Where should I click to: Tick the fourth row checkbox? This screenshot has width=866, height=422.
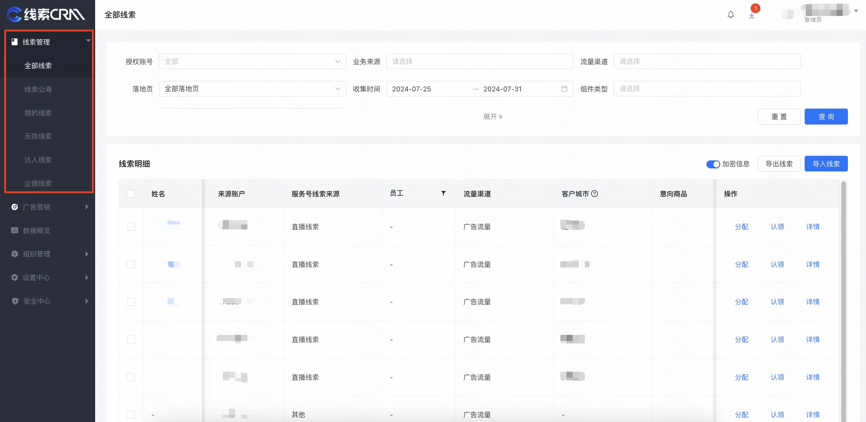(131, 339)
